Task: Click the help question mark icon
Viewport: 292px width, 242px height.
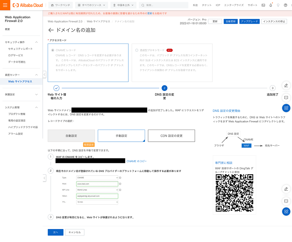Action: [286, 5]
